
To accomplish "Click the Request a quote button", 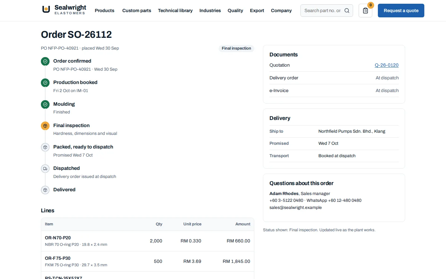I will coord(401,11).
